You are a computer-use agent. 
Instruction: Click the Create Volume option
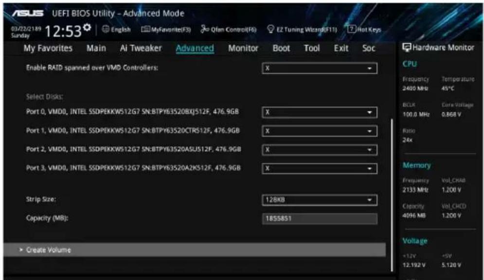pyautogui.click(x=195, y=250)
